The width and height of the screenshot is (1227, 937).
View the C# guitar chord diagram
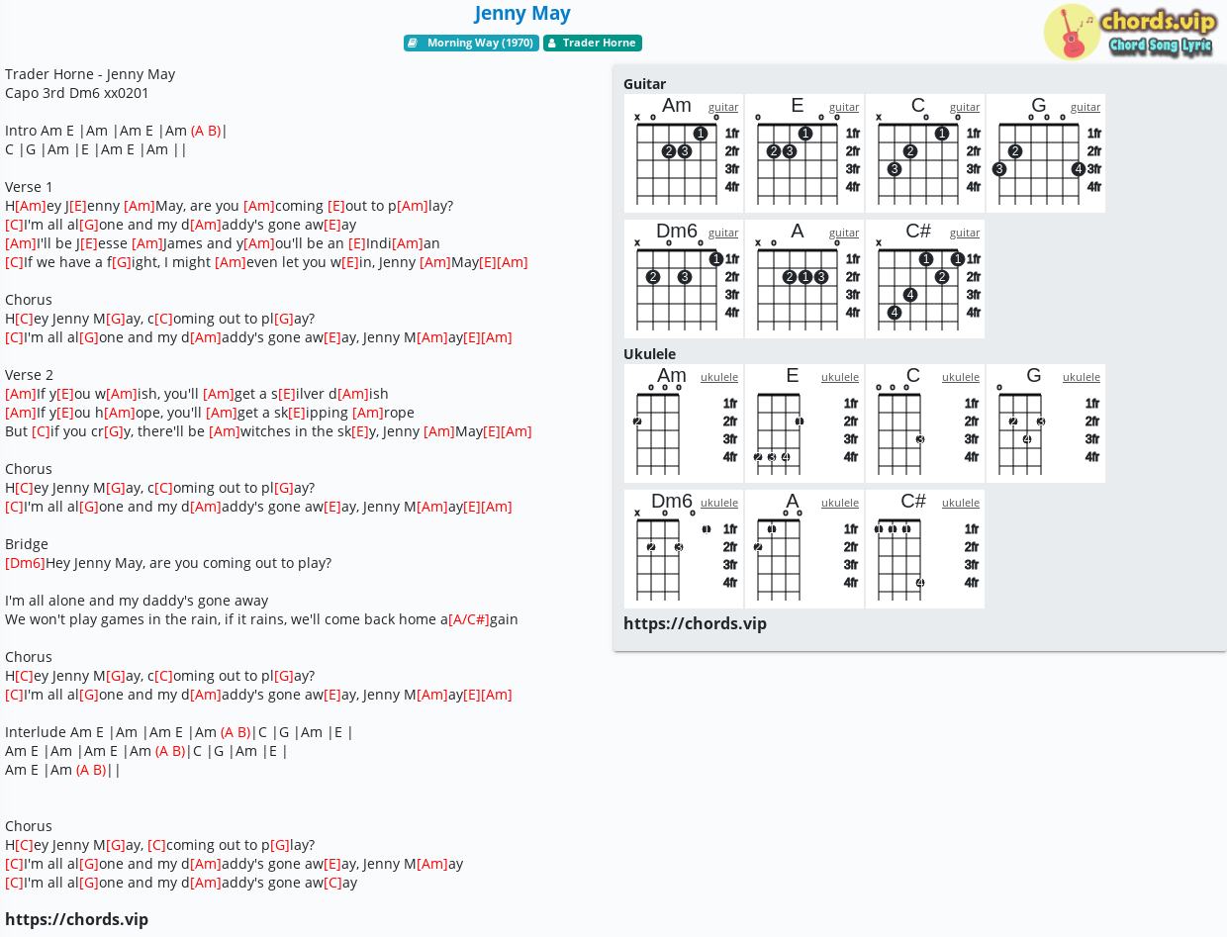click(925, 279)
